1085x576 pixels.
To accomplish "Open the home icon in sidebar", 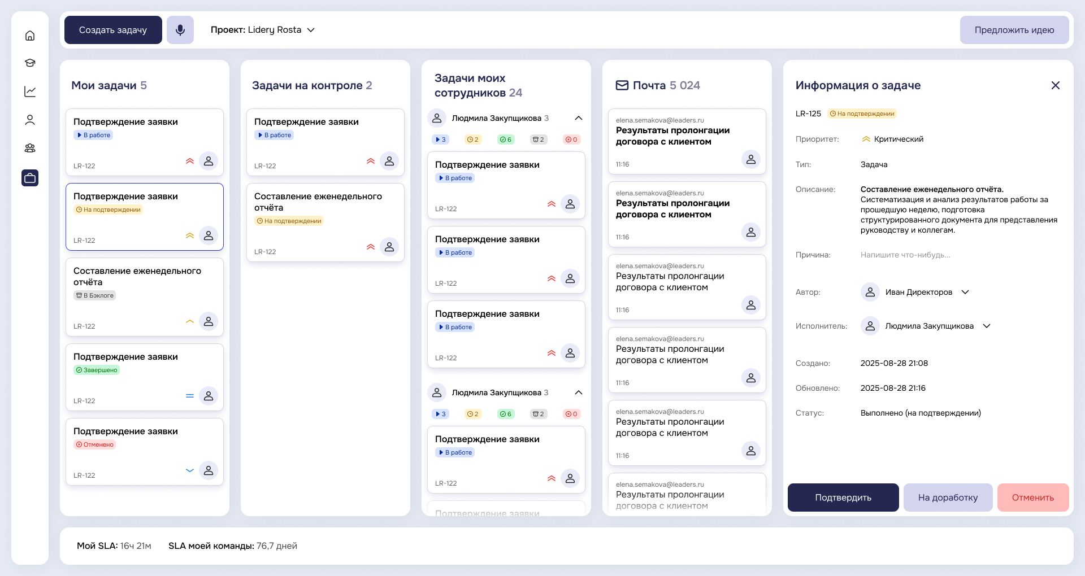I will [30, 36].
